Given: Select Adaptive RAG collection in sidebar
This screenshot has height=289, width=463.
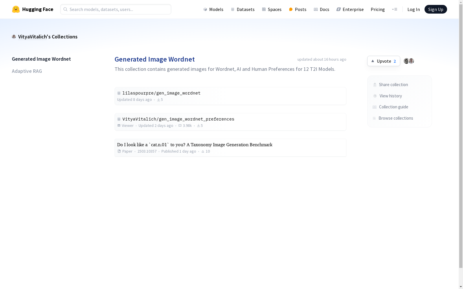Looking at the screenshot, I should 27,71.
